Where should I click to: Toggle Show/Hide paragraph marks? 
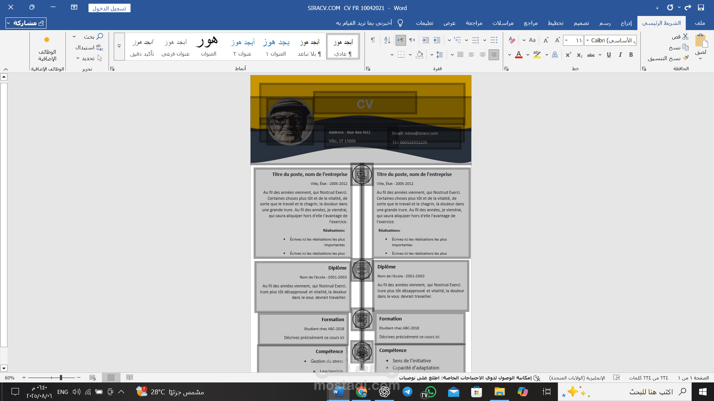coord(373,40)
